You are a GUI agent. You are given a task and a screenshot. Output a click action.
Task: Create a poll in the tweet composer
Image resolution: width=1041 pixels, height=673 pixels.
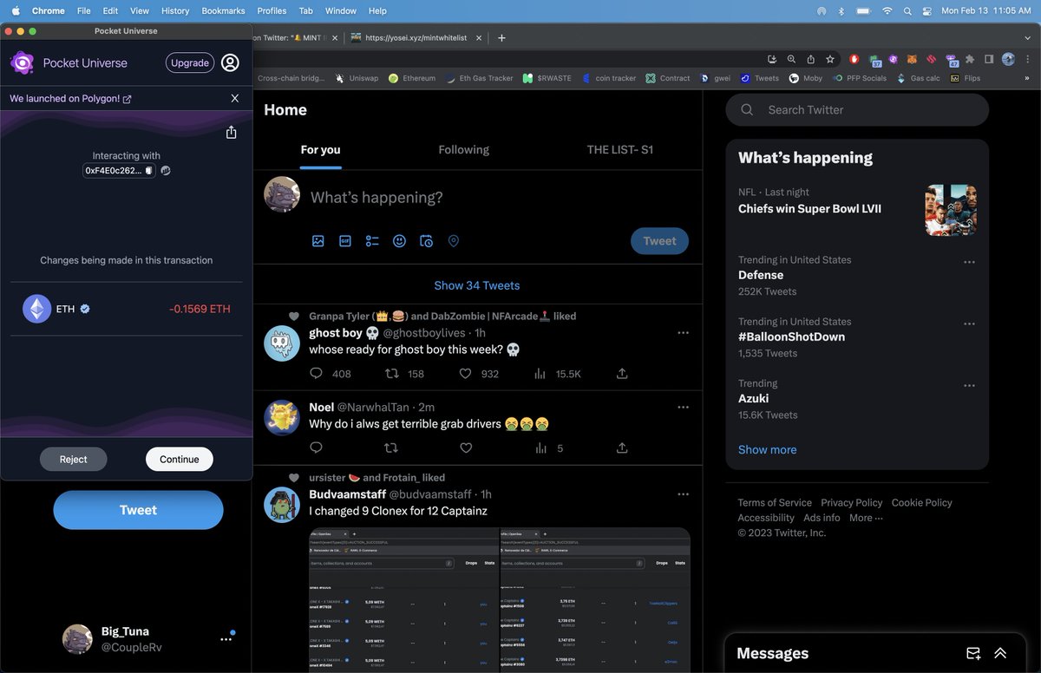372,241
